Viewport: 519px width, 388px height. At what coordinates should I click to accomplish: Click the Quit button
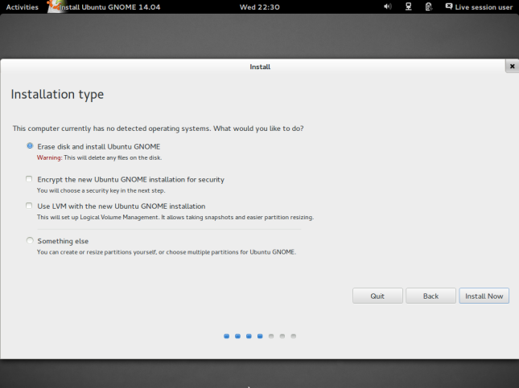[x=377, y=296]
